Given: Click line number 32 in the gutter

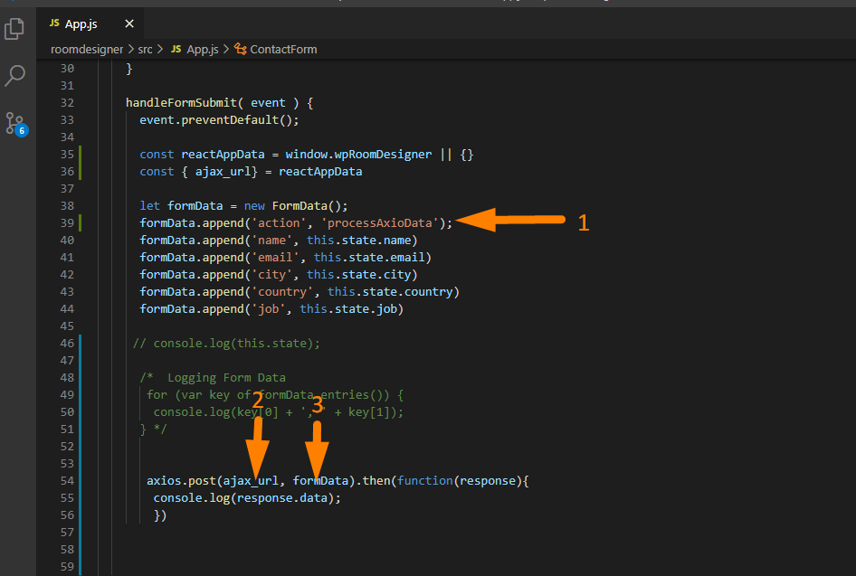Looking at the screenshot, I should coord(67,102).
